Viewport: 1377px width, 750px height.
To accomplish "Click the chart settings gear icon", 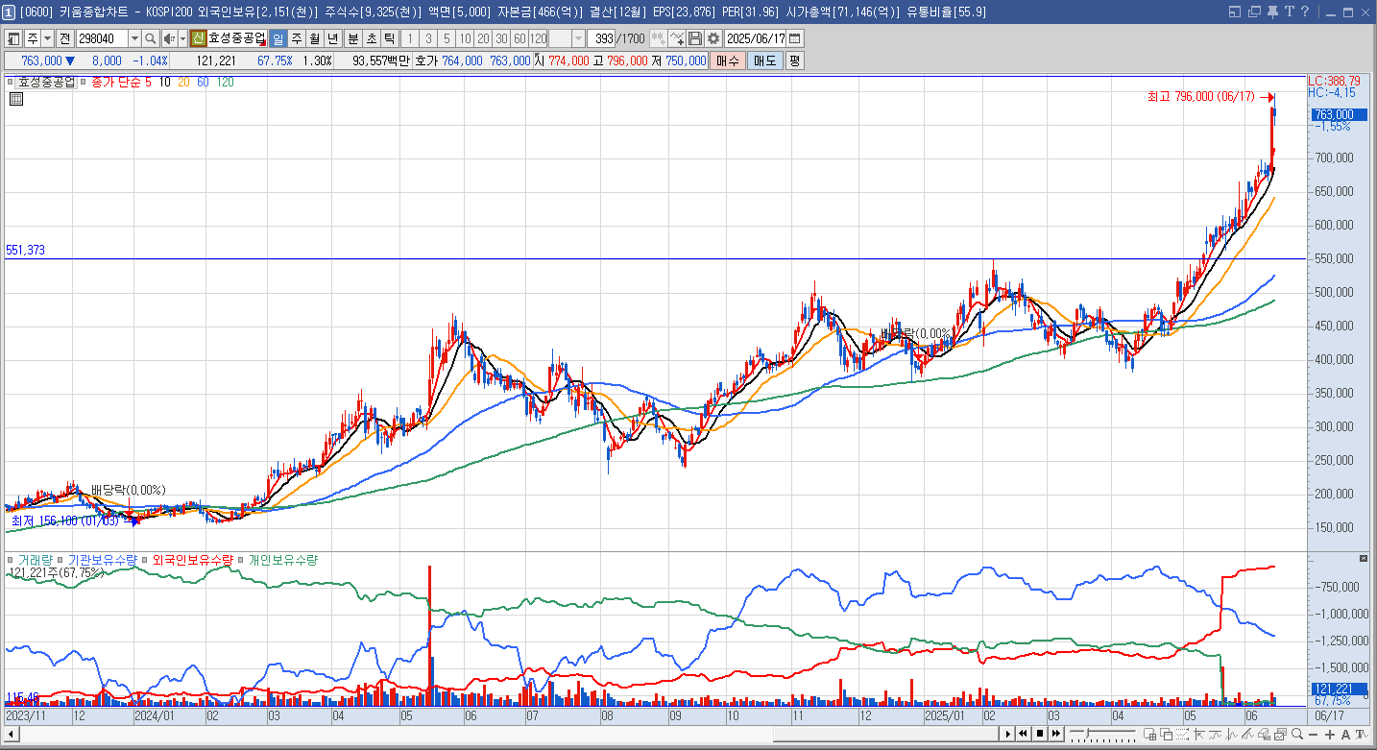I will (713, 38).
